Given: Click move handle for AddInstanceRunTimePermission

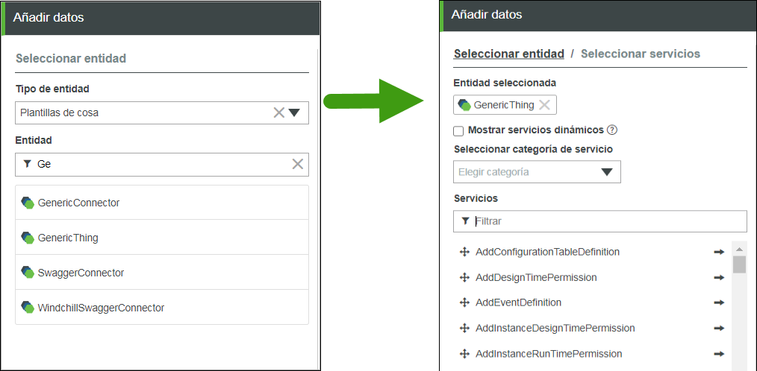Looking at the screenshot, I should pyautogui.click(x=464, y=354).
